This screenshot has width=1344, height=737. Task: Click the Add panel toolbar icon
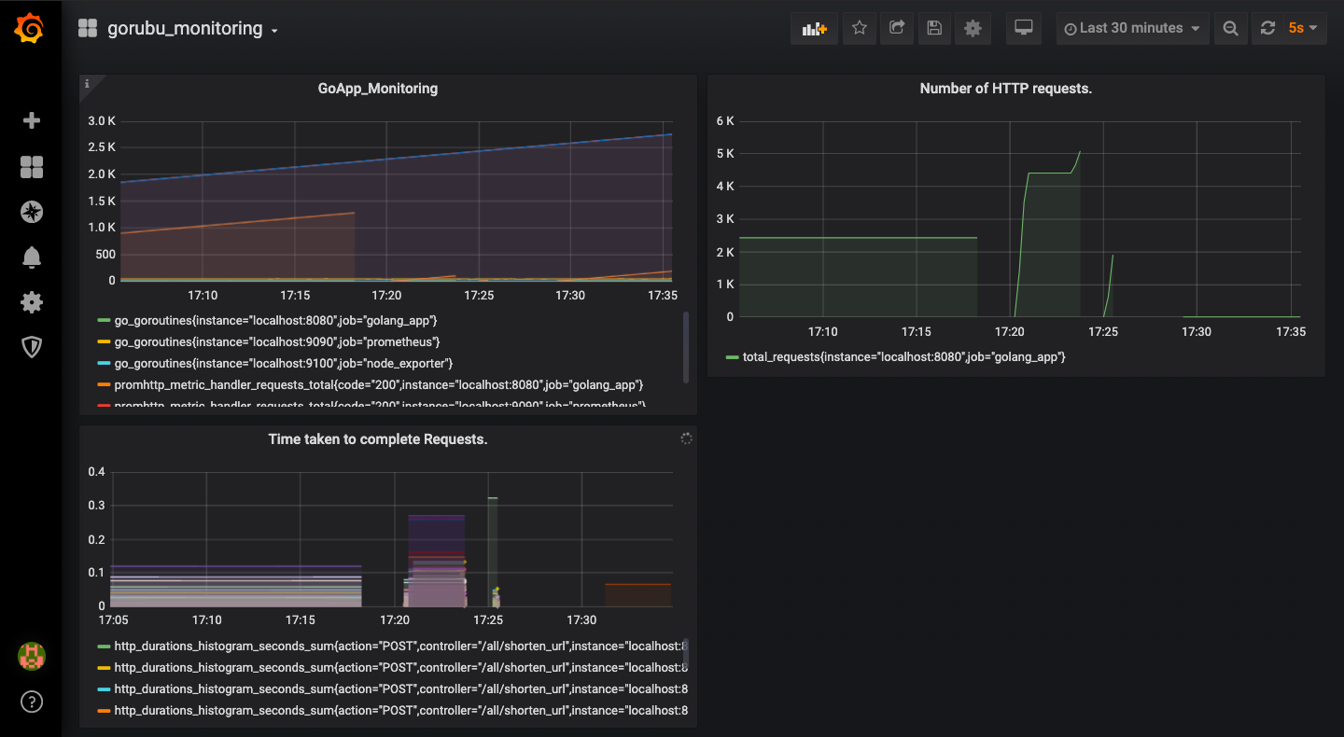814,28
